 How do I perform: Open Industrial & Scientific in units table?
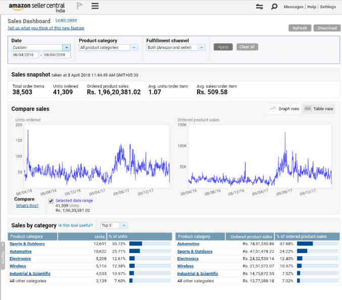click(30, 273)
